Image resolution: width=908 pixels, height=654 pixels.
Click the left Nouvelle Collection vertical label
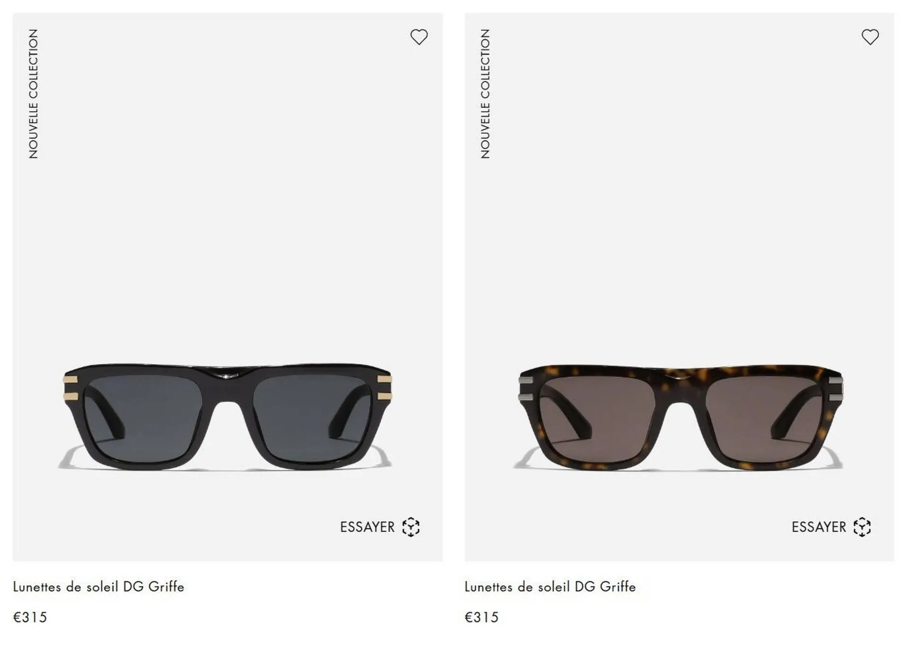33,94
